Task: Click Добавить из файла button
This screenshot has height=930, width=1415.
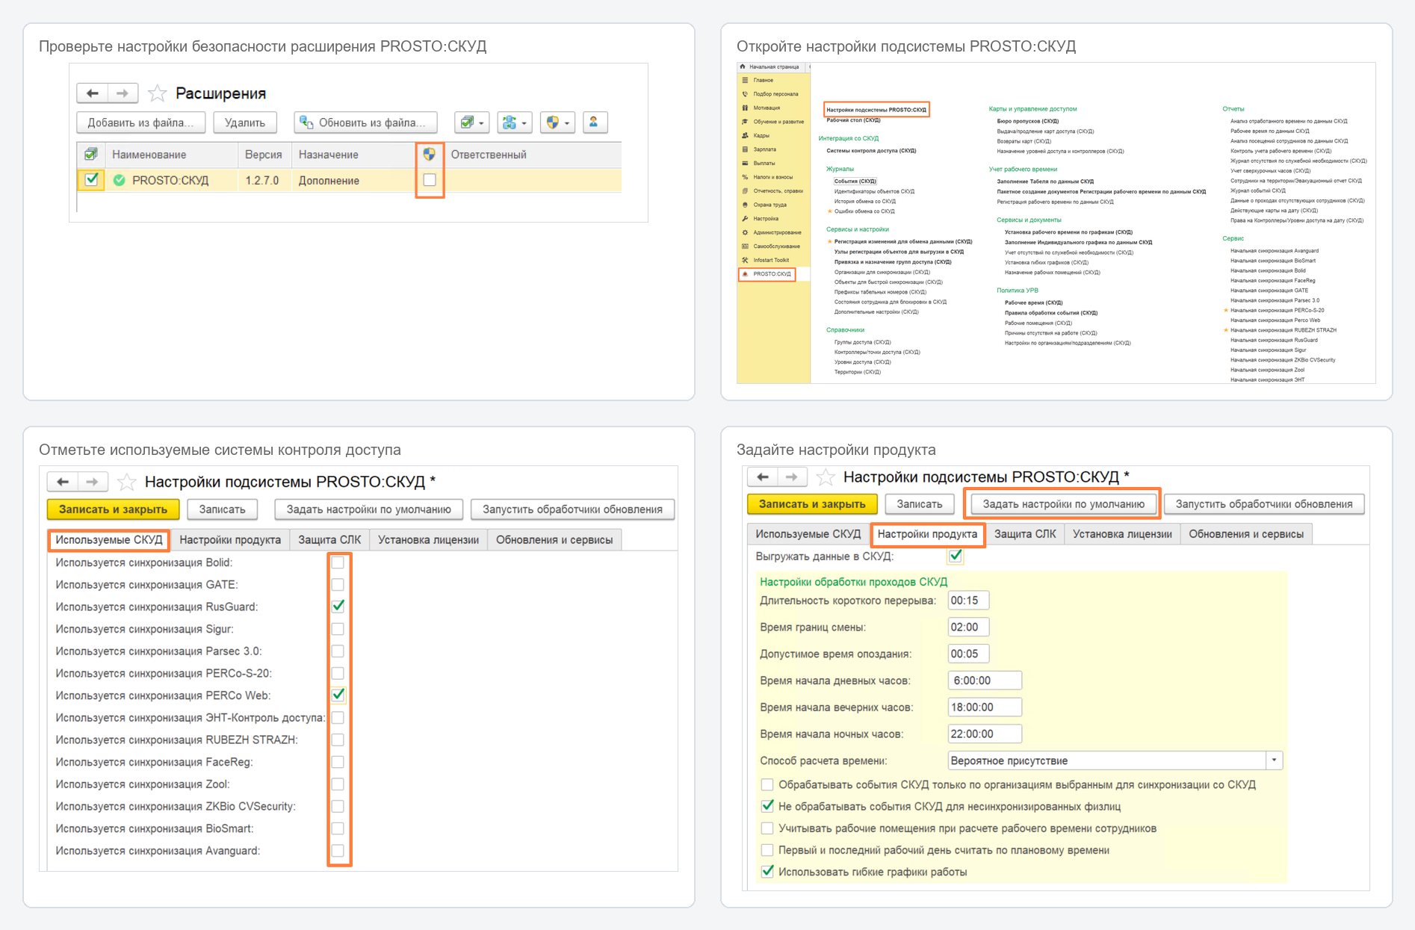Action: click(x=141, y=122)
